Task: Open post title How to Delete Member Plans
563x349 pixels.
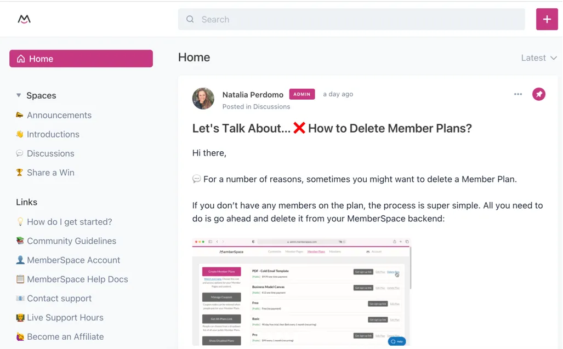Action: point(332,128)
